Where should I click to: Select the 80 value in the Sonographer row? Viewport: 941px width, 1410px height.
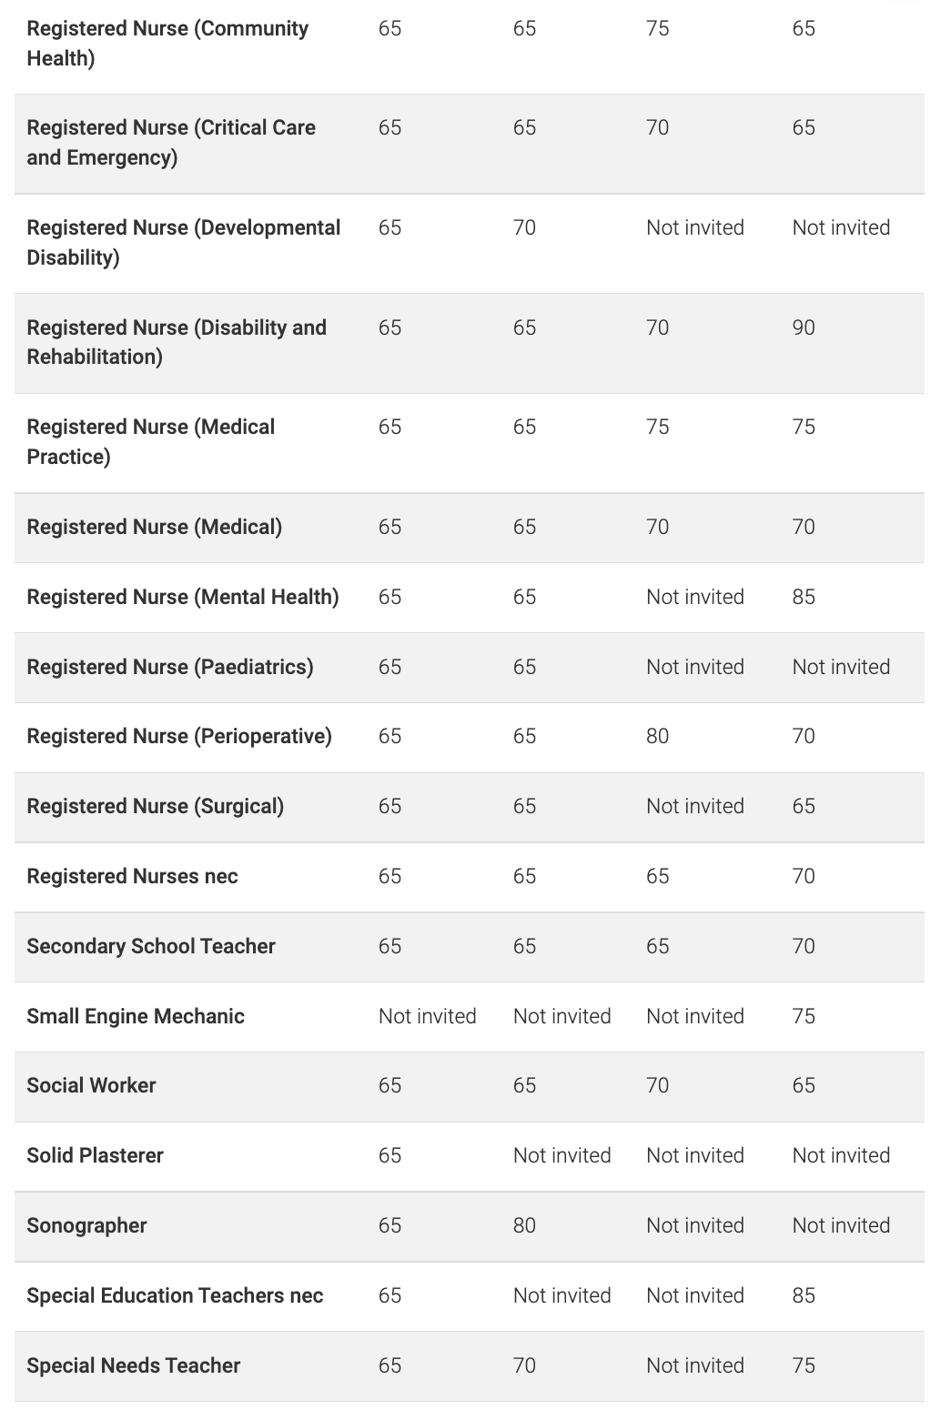[525, 1226]
